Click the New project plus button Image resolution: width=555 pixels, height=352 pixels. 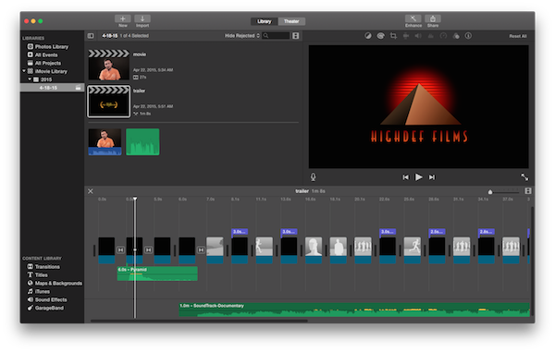(x=122, y=18)
